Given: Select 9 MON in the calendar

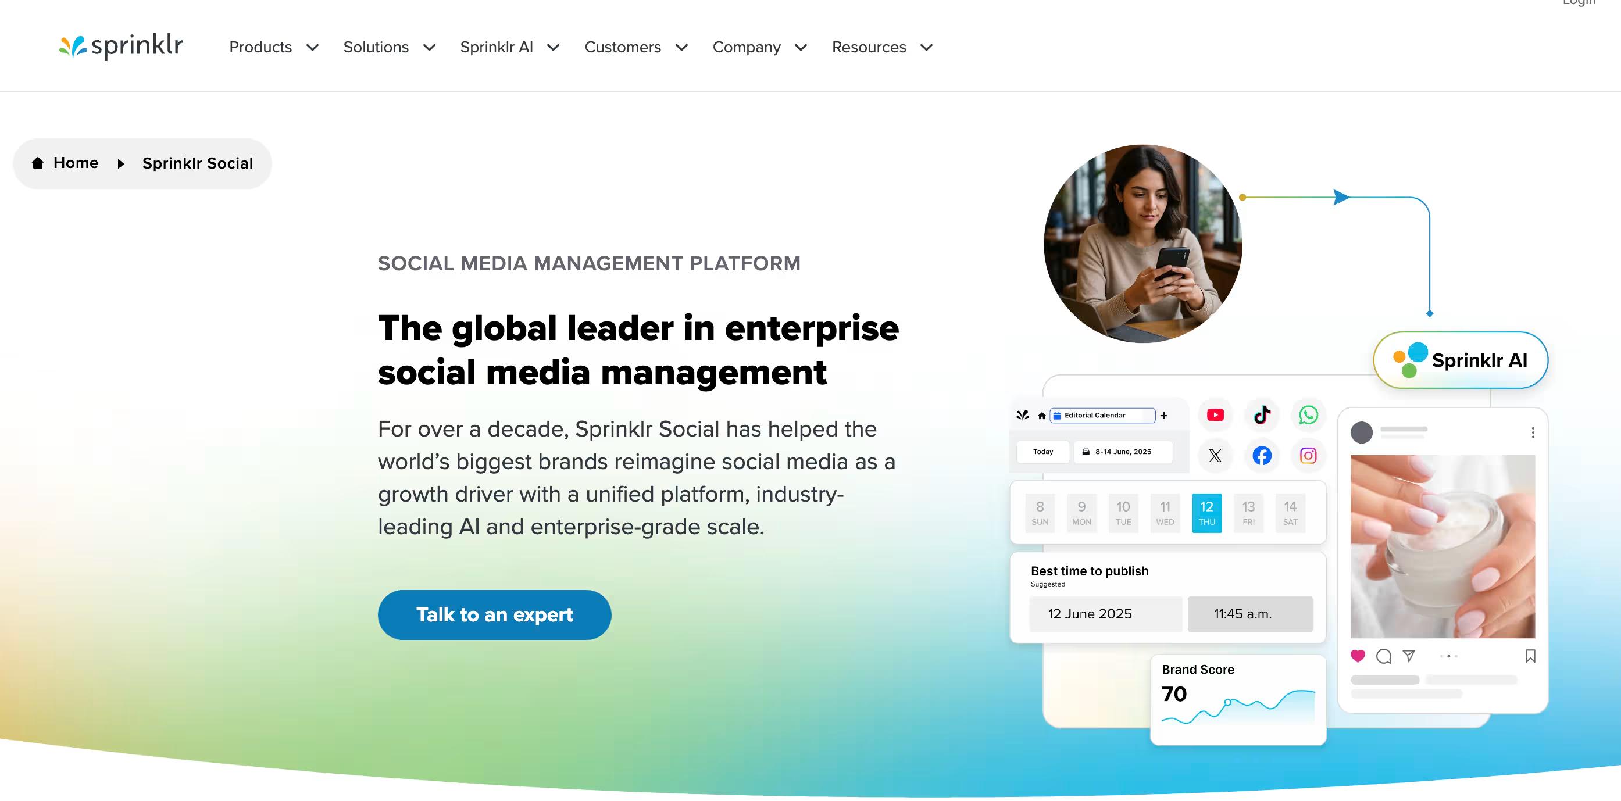Looking at the screenshot, I should click(1081, 513).
